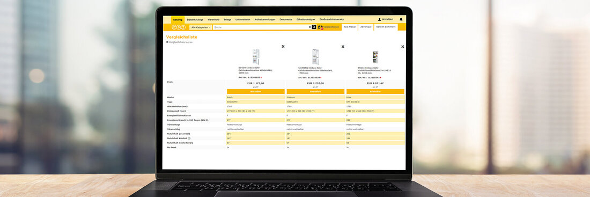The height and width of the screenshot is (197, 590).
Task: Click the Marke row label
Action: point(171,97)
